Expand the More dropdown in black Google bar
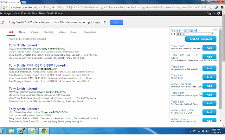 pyautogui.click(x=58, y=13)
